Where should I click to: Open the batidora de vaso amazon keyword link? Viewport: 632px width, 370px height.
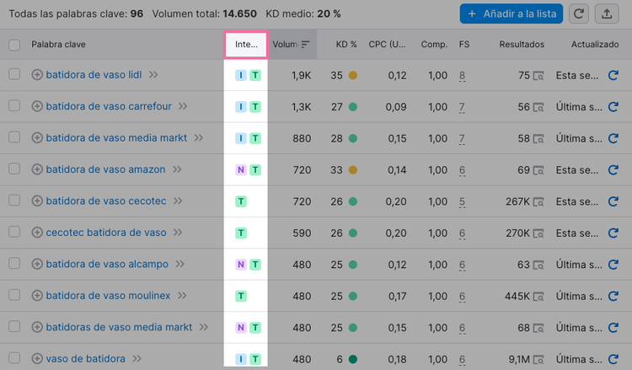105,169
